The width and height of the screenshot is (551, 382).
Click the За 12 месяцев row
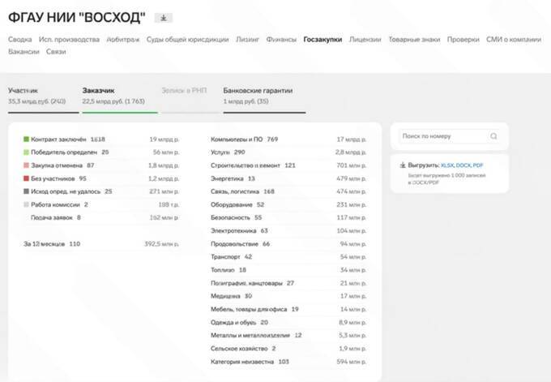tap(101, 244)
